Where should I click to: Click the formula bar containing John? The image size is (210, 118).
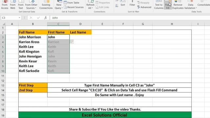pos(130,18)
